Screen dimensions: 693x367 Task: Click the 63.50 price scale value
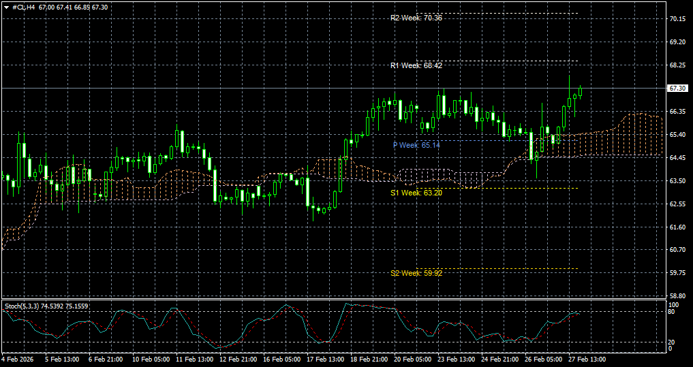click(x=677, y=180)
